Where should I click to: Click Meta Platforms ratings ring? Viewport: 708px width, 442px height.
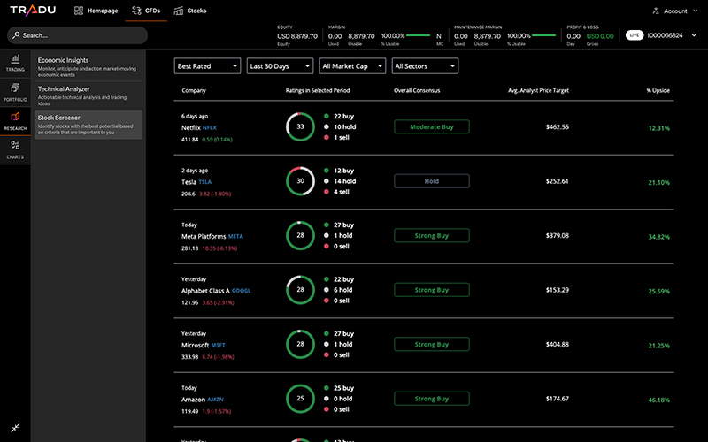300,235
